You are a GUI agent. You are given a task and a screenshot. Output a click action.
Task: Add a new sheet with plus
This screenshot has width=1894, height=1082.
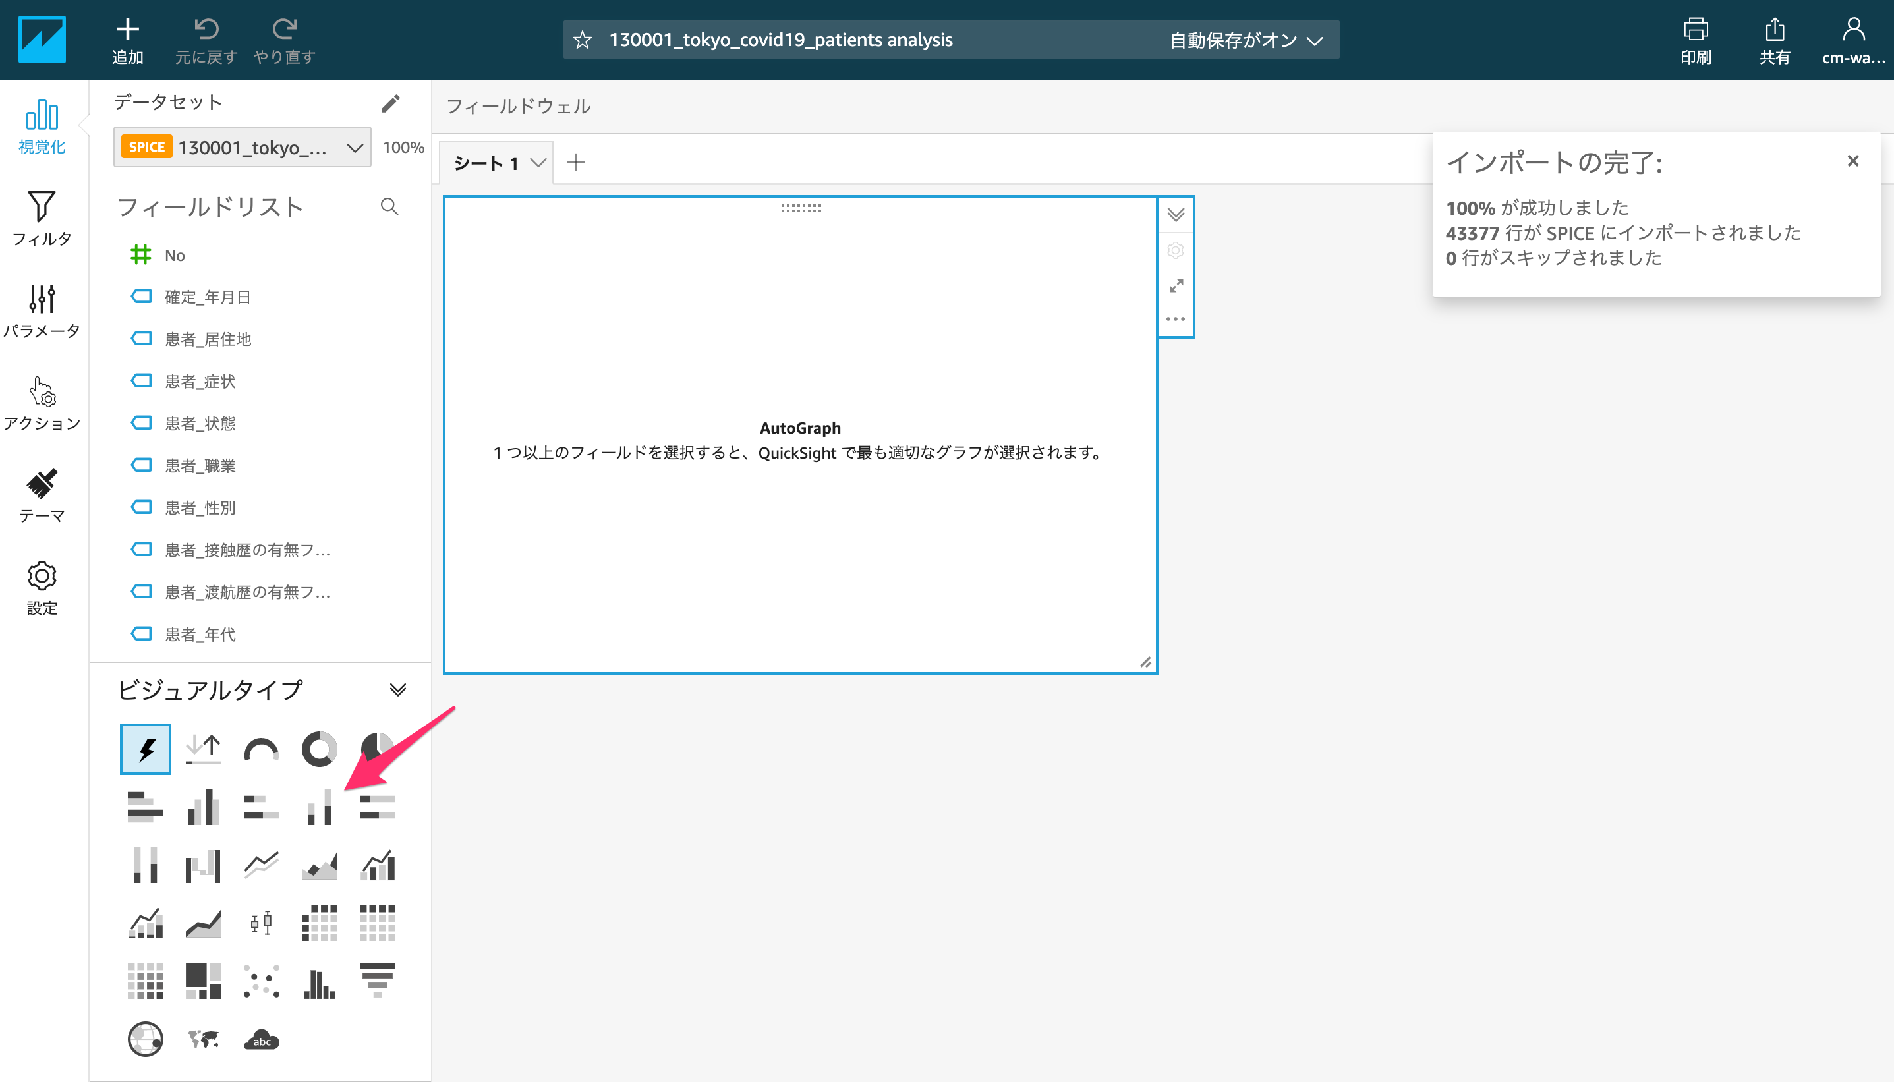576,162
